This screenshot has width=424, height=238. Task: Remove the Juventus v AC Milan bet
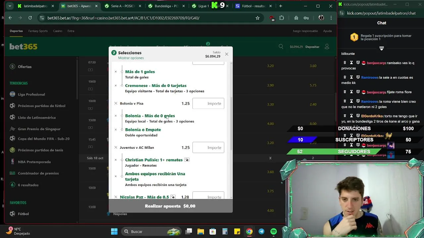click(116, 147)
